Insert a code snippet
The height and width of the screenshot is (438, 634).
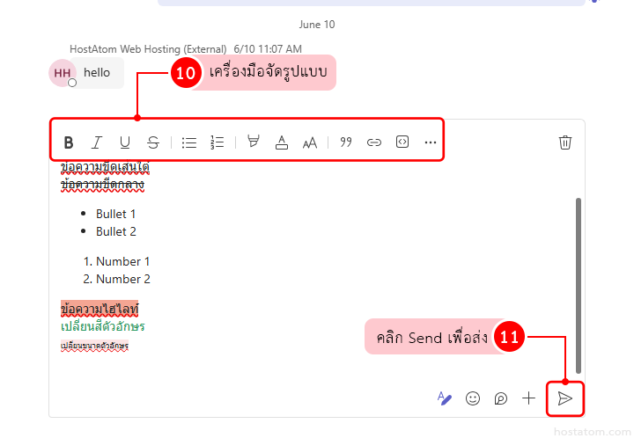pyautogui.click(x=402, y=142)
